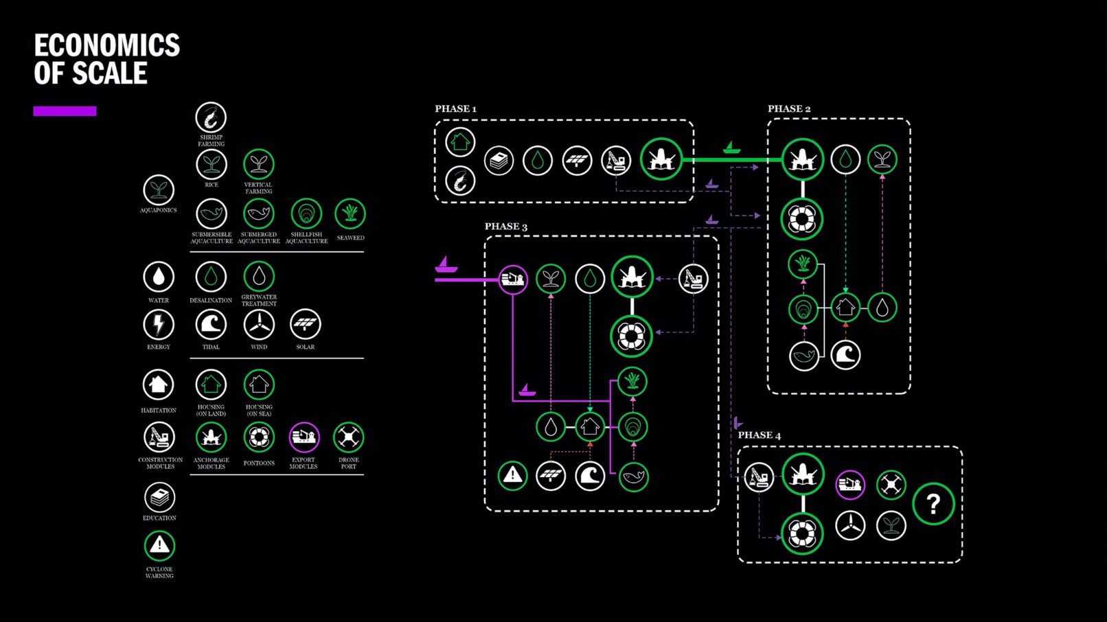This screenshot has width=1107, height=622.
Task: Click the question mark icon in Phase 4
Action: (x=933, y=505)
